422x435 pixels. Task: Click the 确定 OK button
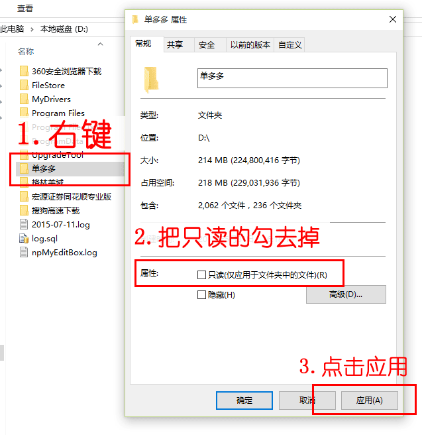pos(244,401)
